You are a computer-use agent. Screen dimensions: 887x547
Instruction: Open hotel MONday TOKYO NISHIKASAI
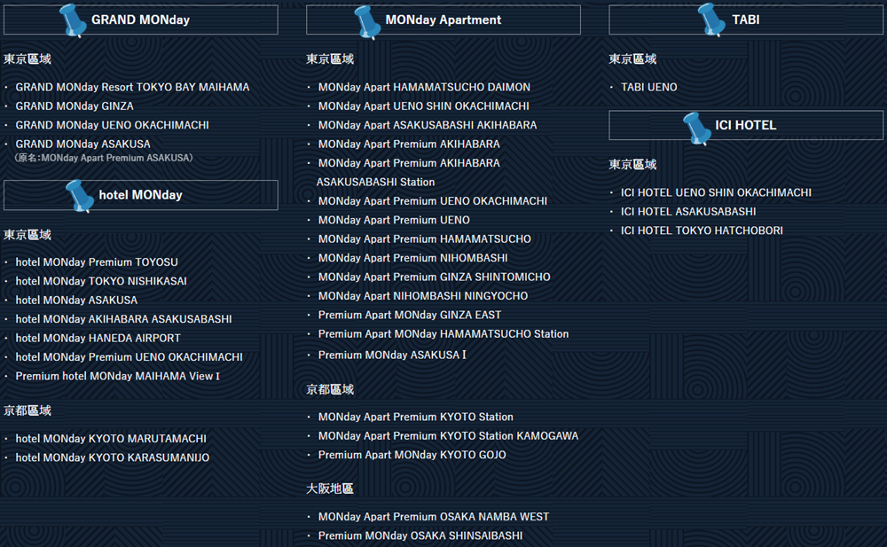click(x=101, y=281)
